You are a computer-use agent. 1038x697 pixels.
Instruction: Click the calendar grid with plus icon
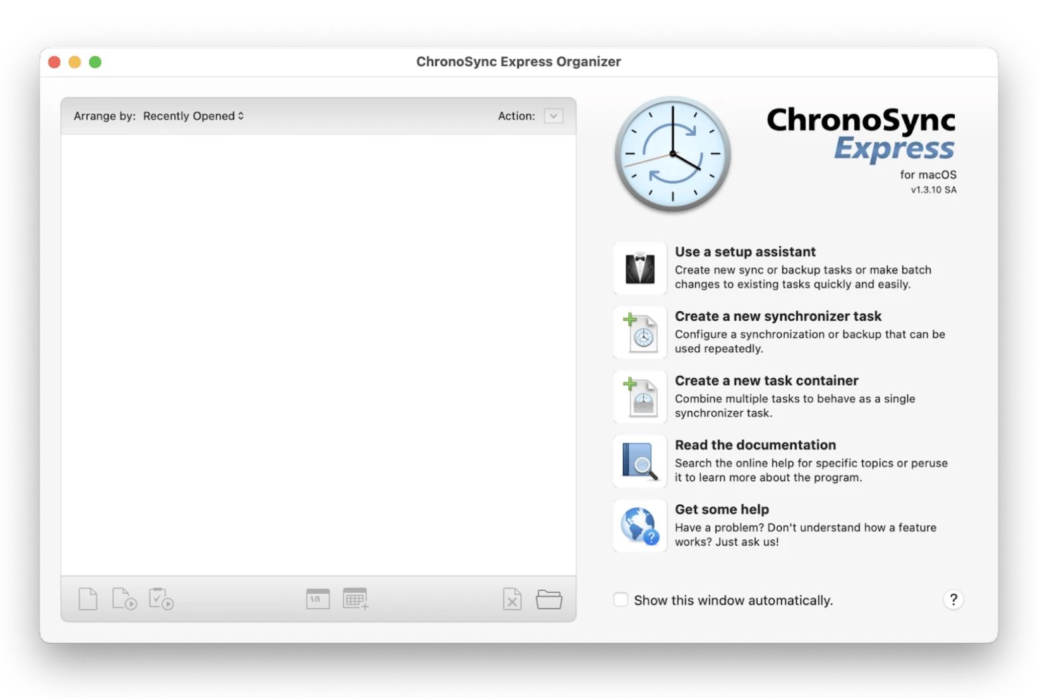click(x=355, y=599)
